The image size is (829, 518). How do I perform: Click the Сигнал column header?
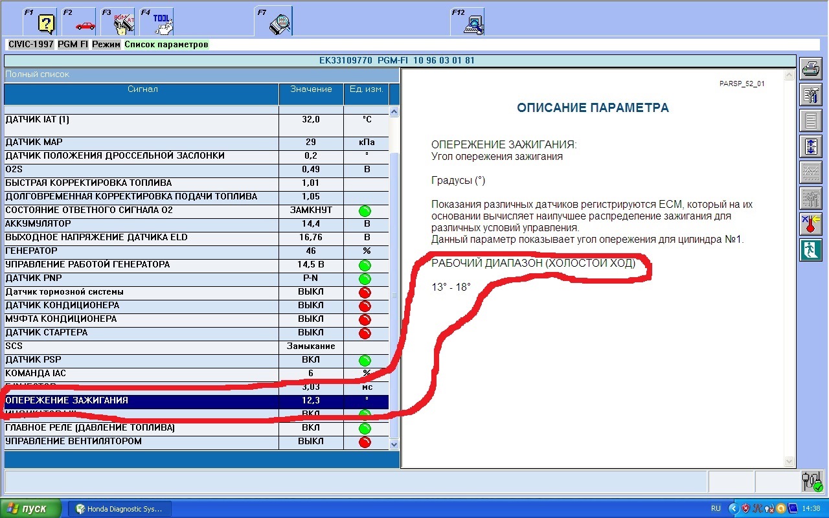(x=142, y=89)
